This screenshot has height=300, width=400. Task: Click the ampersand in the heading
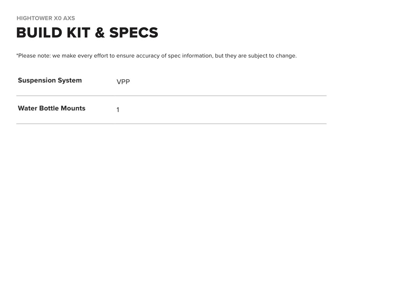[100, 33]
